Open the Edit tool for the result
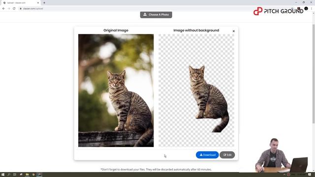315x177 pixels. (227, 155)
